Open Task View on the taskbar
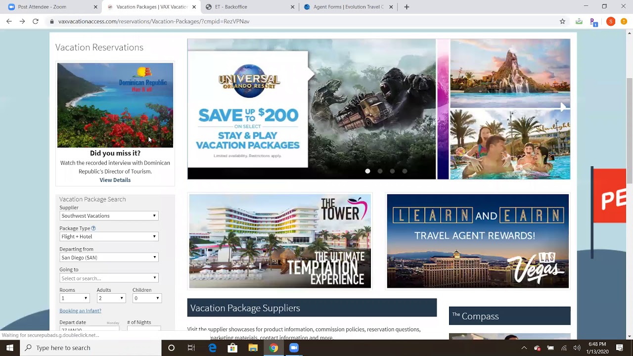 191,348
